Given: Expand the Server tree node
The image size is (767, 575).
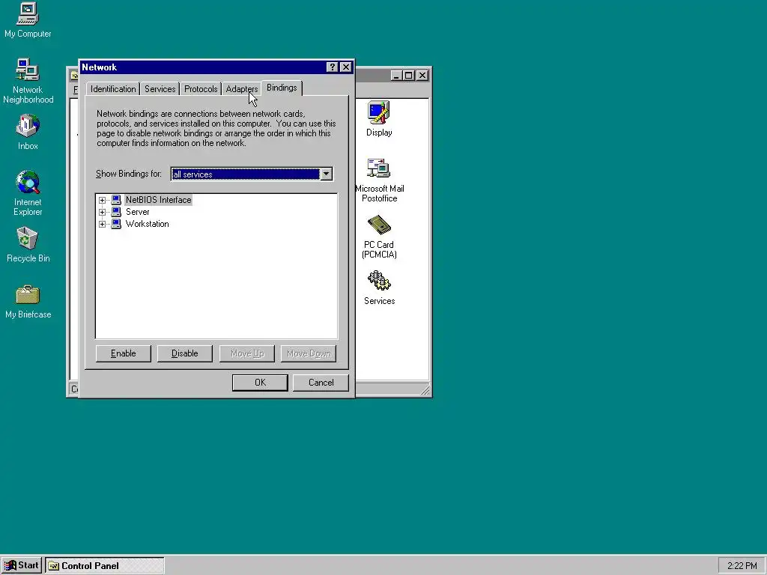Looking at the screenshot, I should click(102, 212).
